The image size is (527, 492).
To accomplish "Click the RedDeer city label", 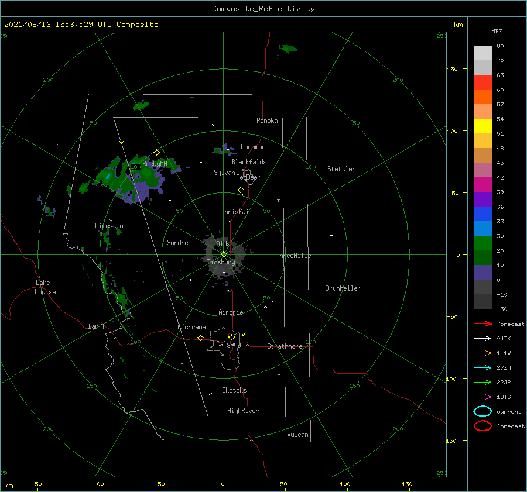I will pos(248,177).
